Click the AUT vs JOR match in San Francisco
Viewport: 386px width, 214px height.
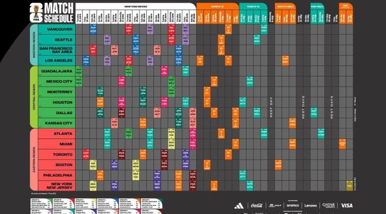tap(115, 50)
